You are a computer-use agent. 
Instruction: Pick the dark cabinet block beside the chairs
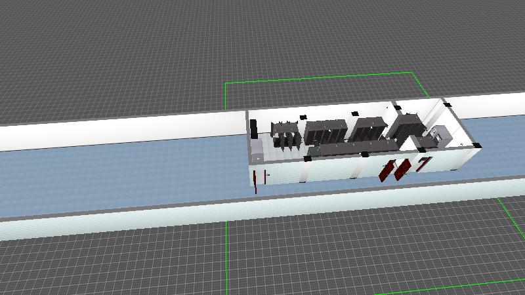(x=324, y=130)
